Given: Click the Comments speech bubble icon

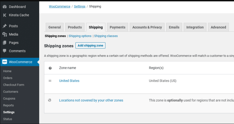Looking at the screenshot, I should (5, 51).
